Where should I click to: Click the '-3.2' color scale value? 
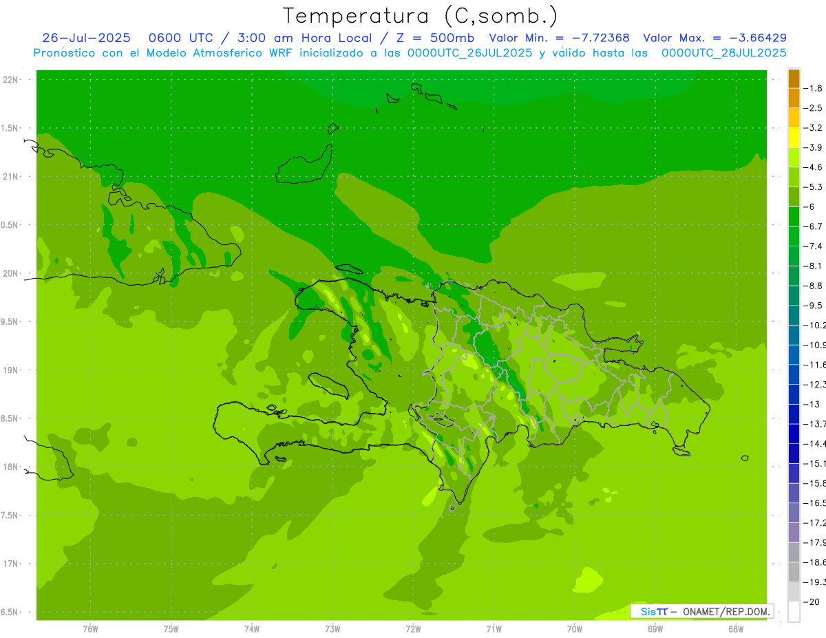813,128
